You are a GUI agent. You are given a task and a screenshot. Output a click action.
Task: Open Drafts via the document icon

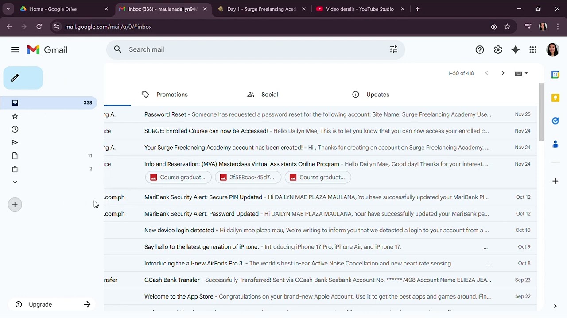click(x=15, y=155)
